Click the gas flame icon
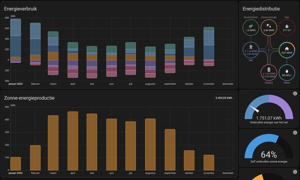Screen dimensions: 300x180 tap(286, 26)
